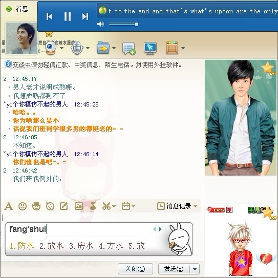Create a discussion group with chat-plus icon
This screenshot has height=278, width=278.
[129, 48]
